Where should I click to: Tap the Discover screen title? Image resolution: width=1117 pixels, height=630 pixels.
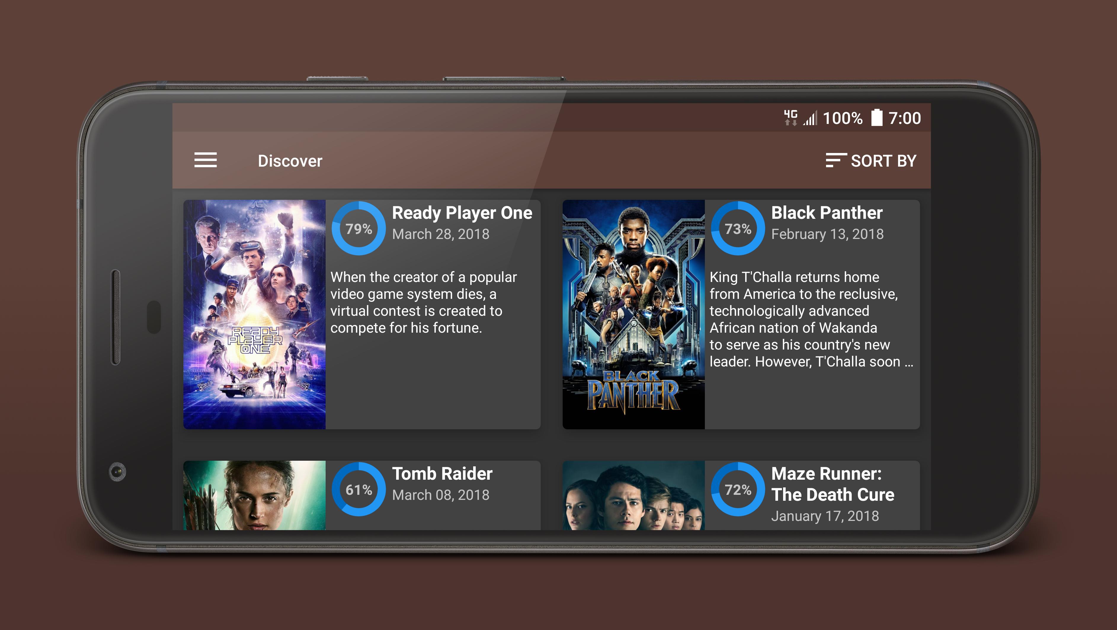click(290, 161)
